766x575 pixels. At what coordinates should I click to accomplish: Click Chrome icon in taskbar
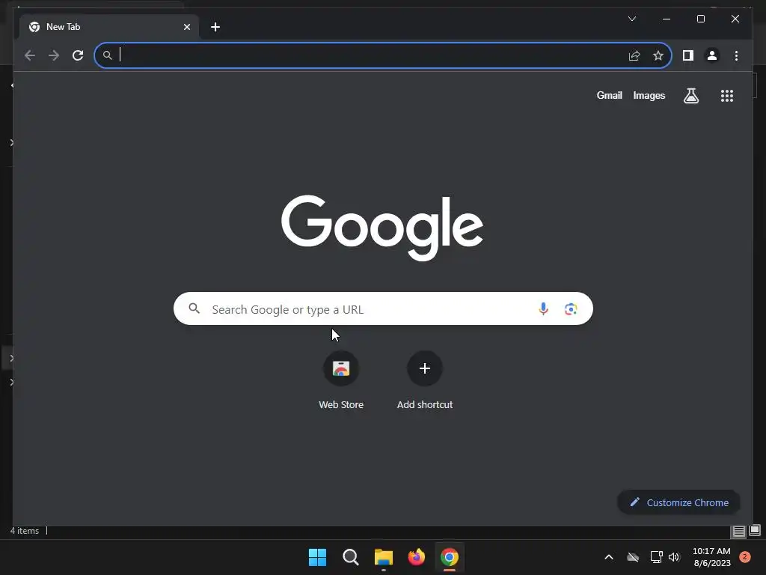click(450, 557)
